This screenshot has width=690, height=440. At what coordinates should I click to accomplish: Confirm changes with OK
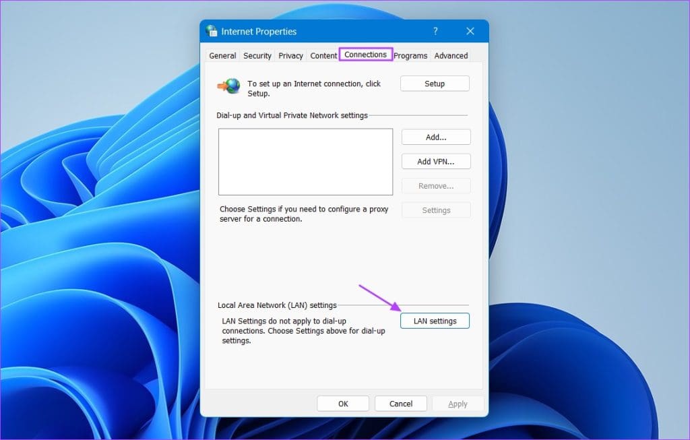342,403
